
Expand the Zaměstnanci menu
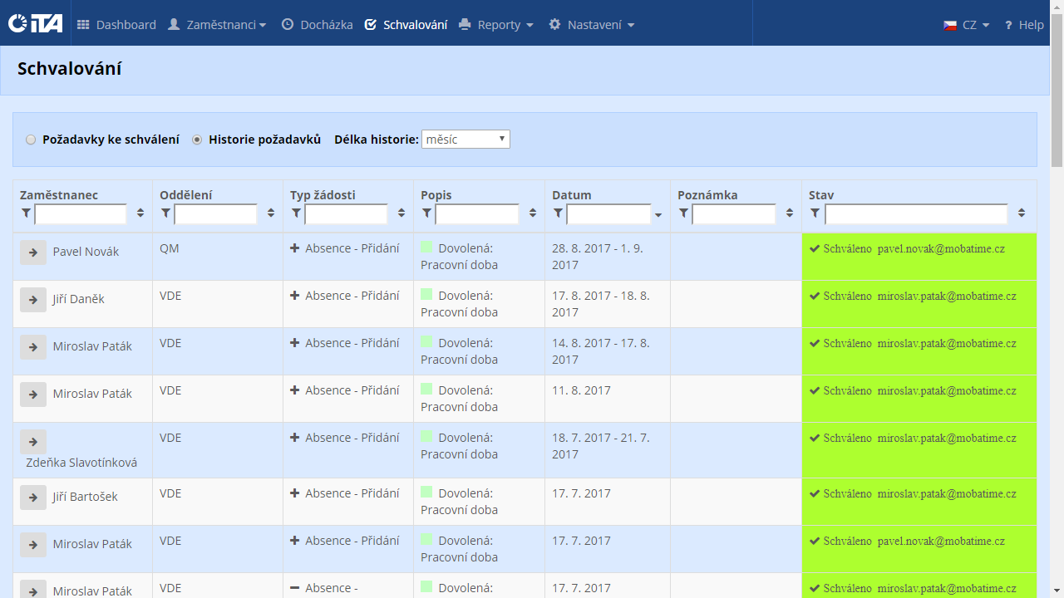[x=217, y=25]
